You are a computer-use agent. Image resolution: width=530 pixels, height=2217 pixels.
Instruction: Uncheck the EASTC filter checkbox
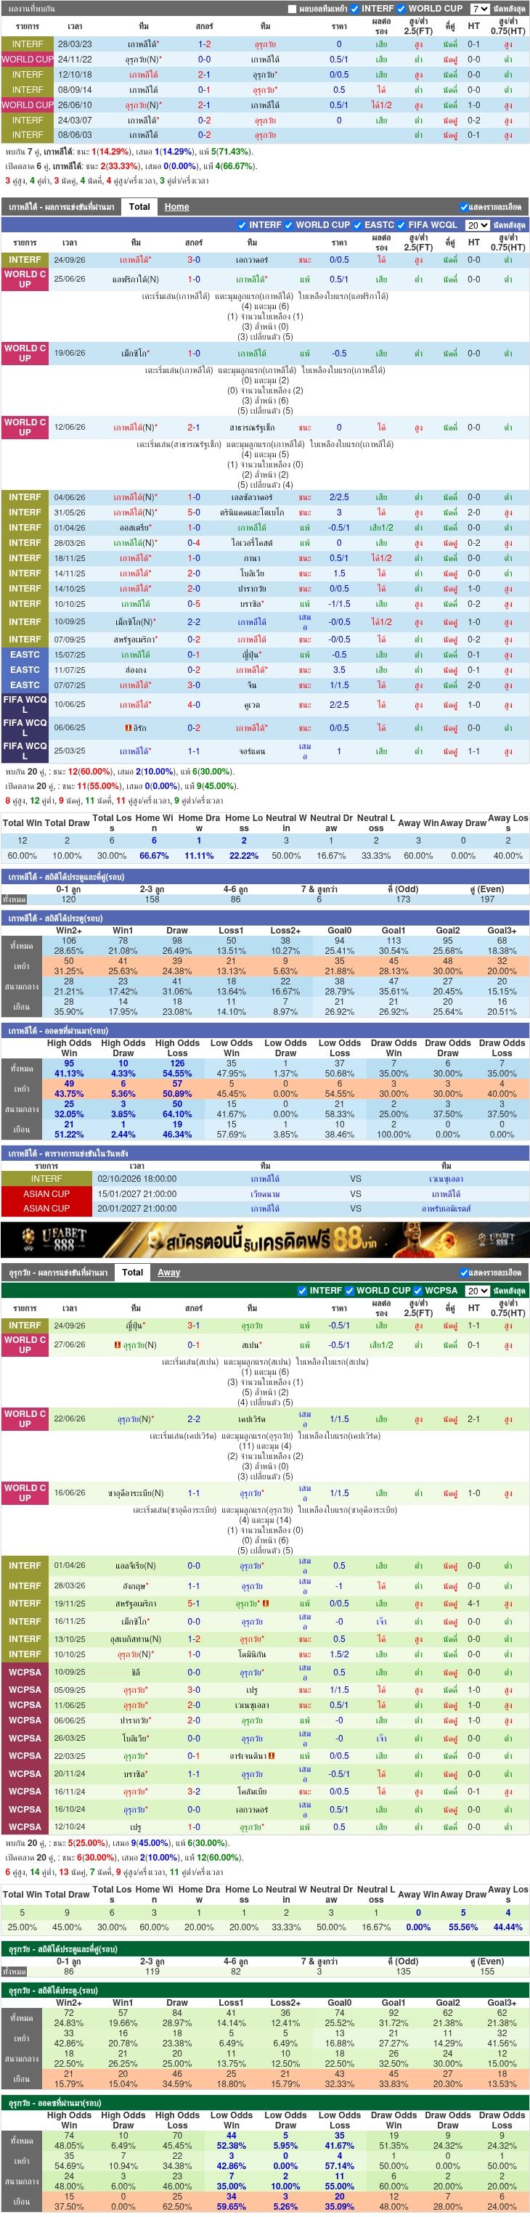(x=357, y=224)
